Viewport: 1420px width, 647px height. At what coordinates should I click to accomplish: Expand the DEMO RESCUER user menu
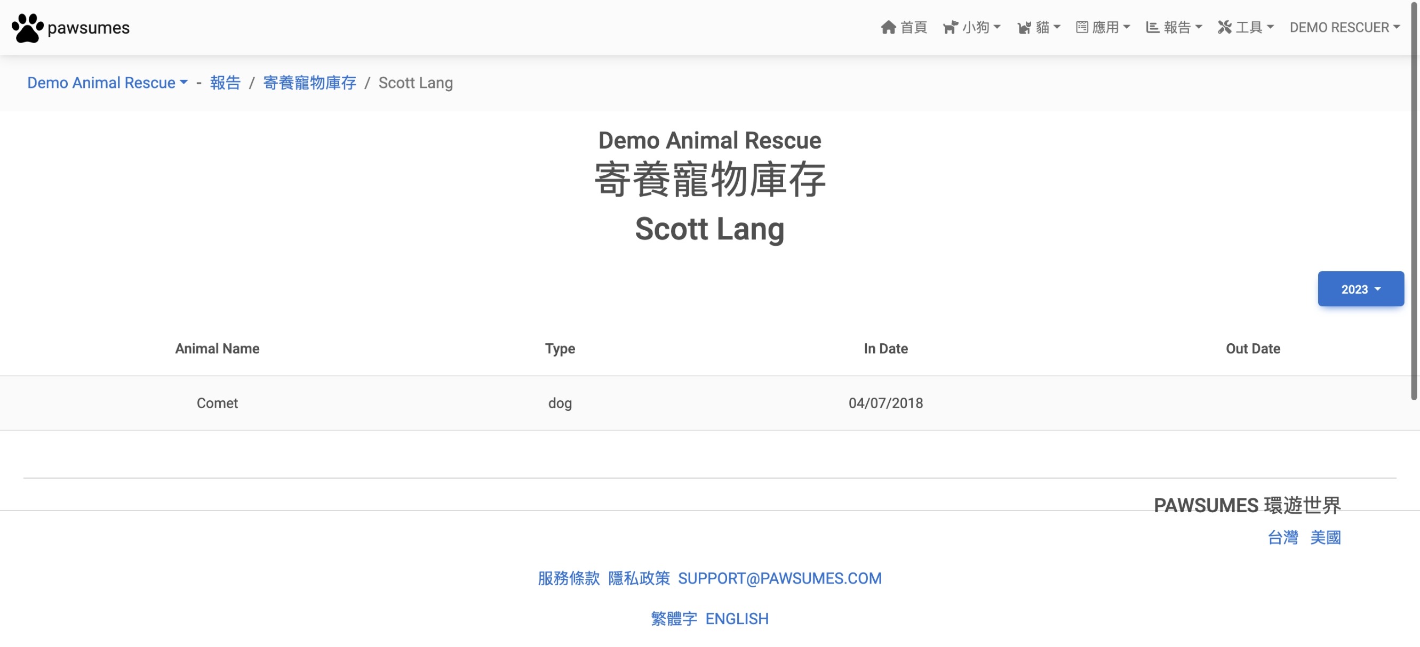(x=1344, y=28)
